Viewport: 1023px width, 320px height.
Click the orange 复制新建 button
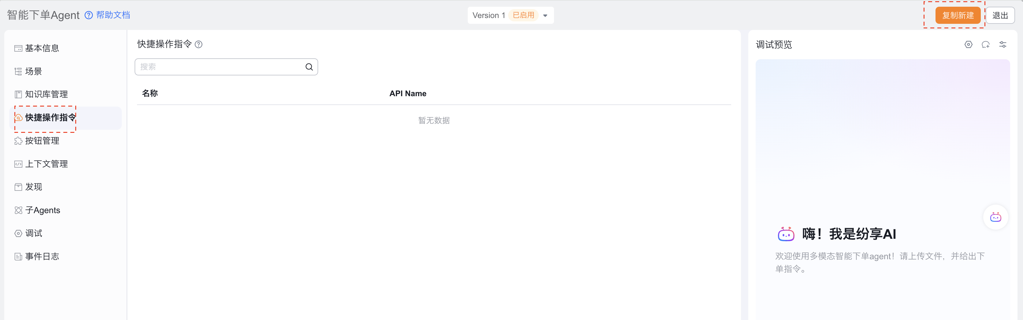click(958, 16)
